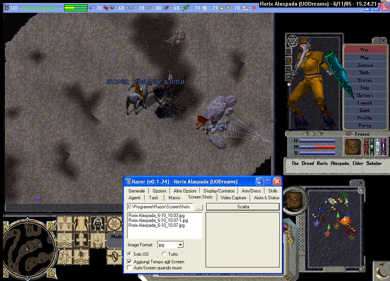
Task: Open the backpack icon on the paperdoll
Action: [353, 147]
